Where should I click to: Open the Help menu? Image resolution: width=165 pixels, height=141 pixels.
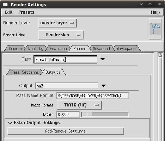[x=155, y=12]
